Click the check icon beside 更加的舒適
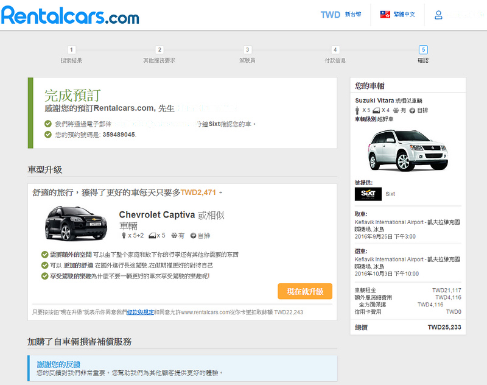487x385 pixels. [44, 266]
